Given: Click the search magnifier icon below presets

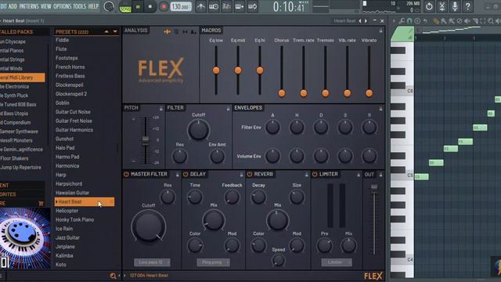Looking at the screenshot, I should click(x=113, y=275).
